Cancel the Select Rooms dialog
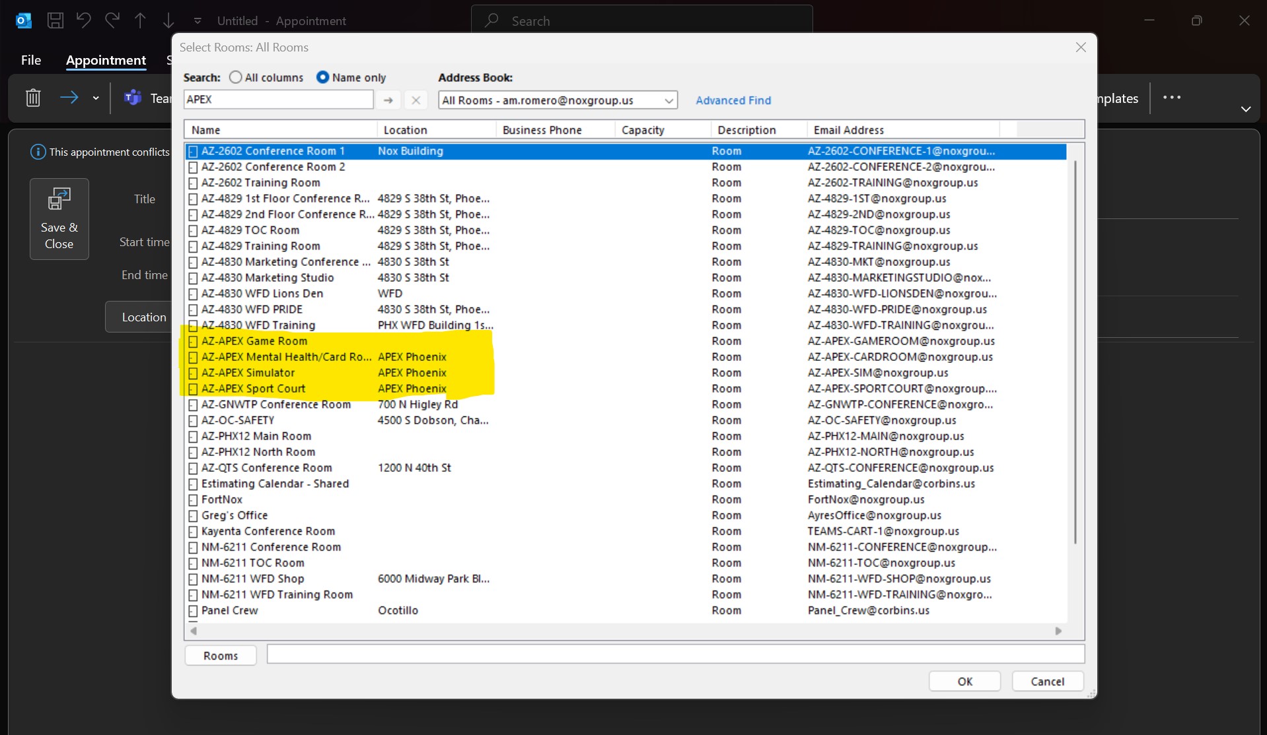Image resolution: width=1267 pixels, height=735 pixels. coord(1048,682)
